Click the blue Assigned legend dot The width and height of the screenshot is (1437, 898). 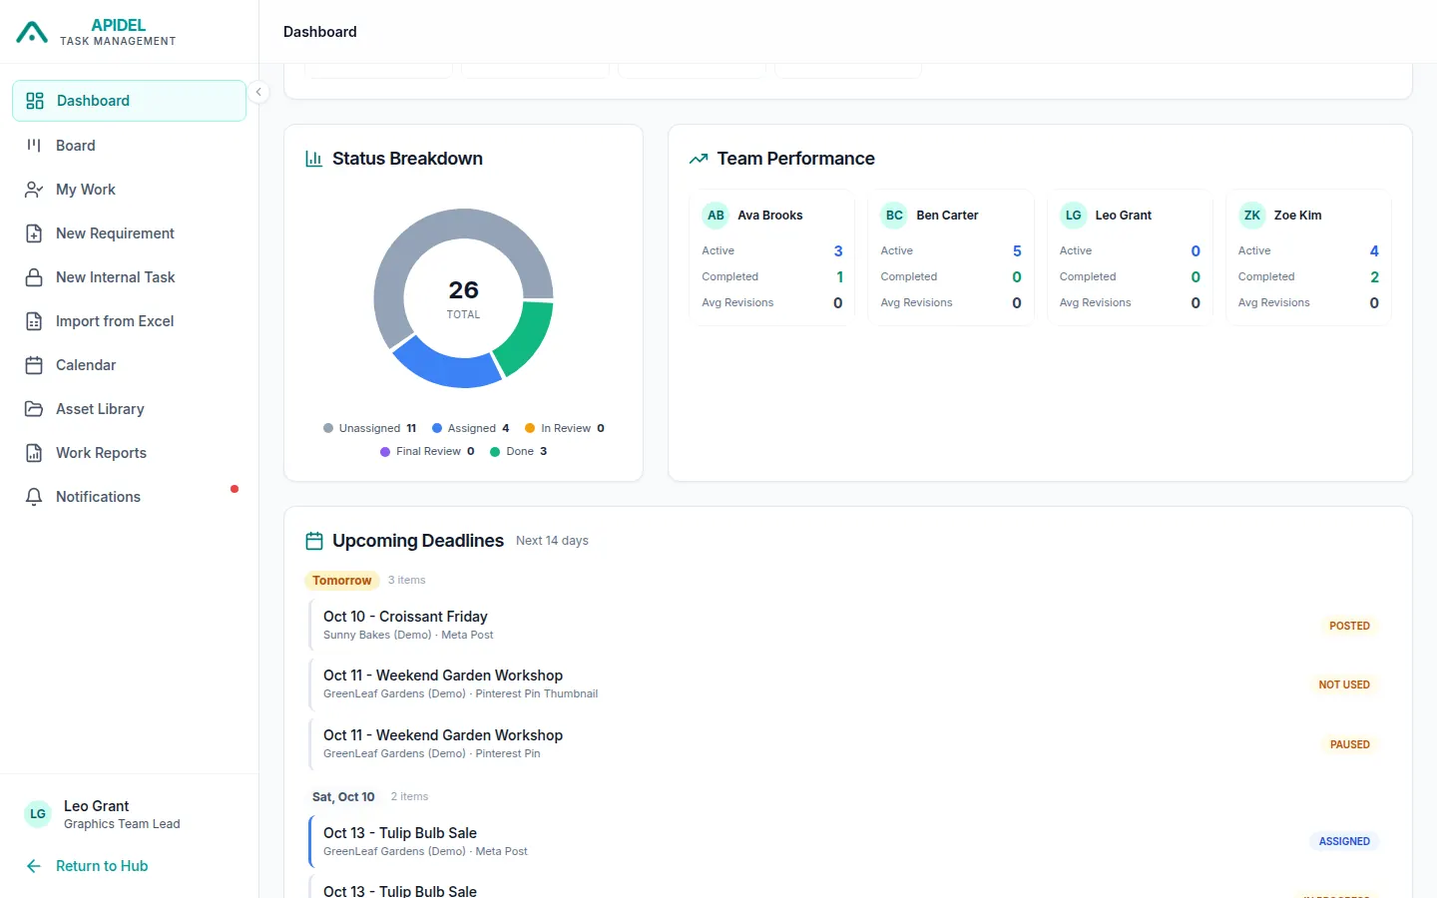coord(437,428)
